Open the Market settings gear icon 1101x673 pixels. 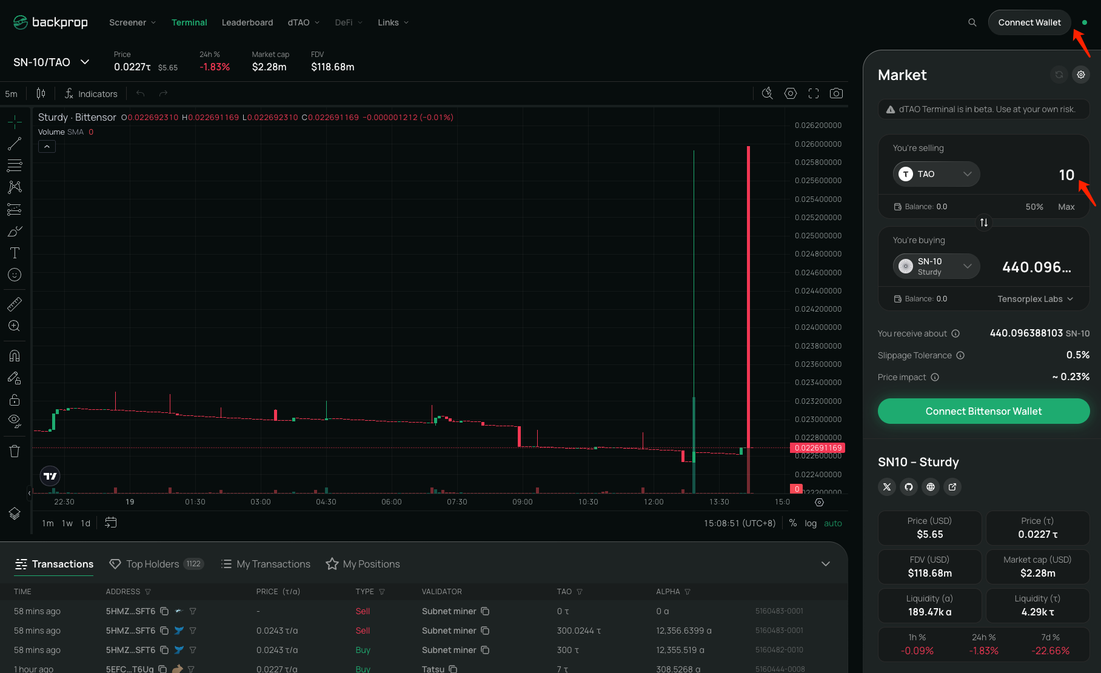tap(1081, 75)
